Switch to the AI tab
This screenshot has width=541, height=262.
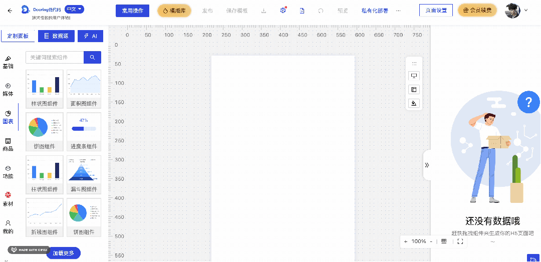90,36
